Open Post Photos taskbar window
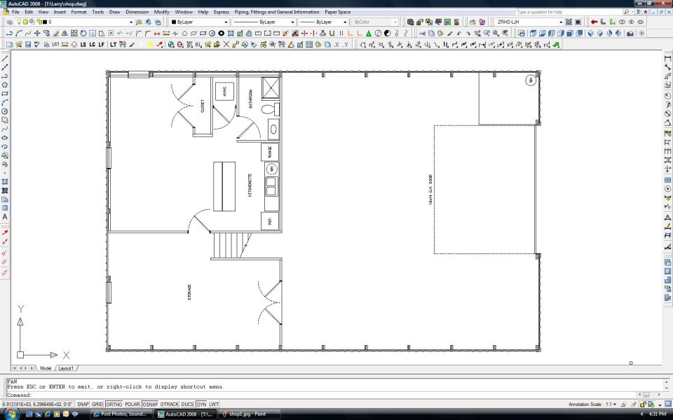This screenshot has height=420, width=673. pyautogui.click(x=121, y=414)
